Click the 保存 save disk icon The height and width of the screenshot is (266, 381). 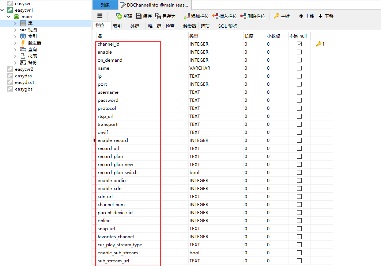[x=139, y=16]
